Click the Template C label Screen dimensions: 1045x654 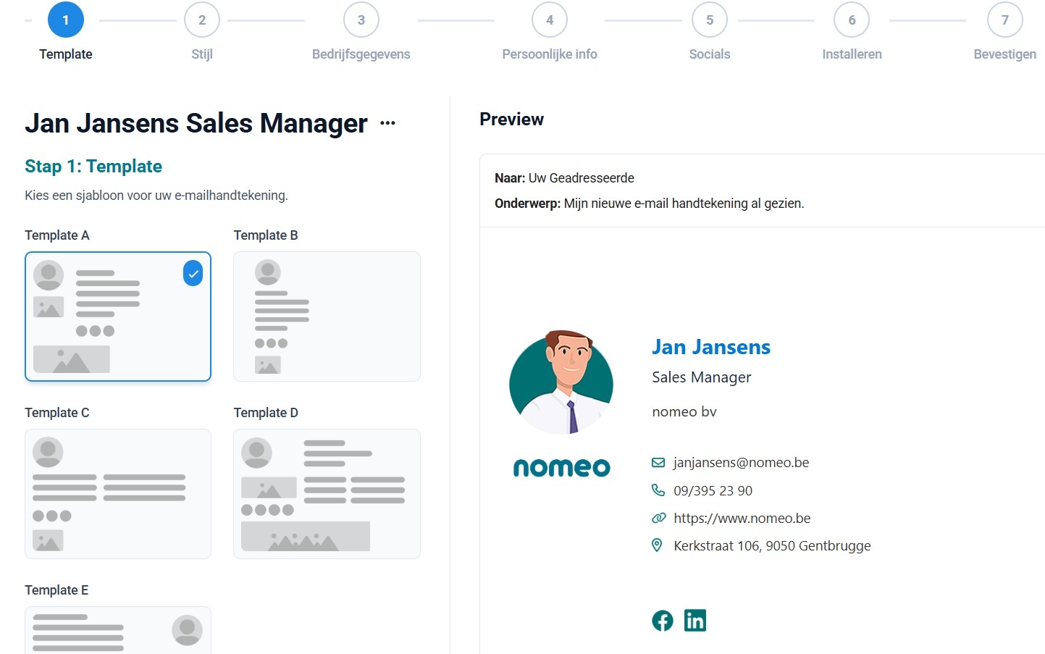(x=57, y=413)
